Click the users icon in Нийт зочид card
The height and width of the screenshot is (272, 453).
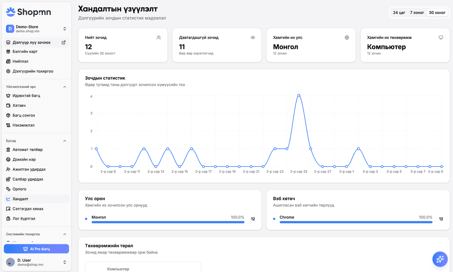point(159,38)
